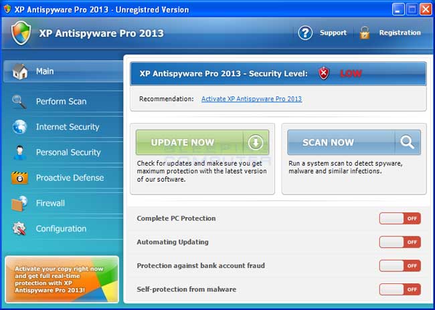
Task: Click the magnifier icon for Perform Scan
Action: (x=19, y=102)
